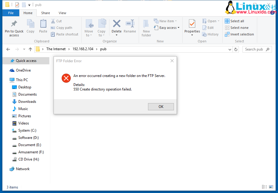Image resolution: width=278 pixels, height=193 pixels.
Task: Click the New folder icon
Action: click(146, 24)
